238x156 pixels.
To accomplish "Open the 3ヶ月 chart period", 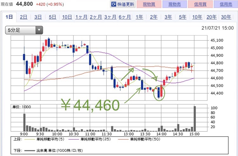I will point(110,17).
